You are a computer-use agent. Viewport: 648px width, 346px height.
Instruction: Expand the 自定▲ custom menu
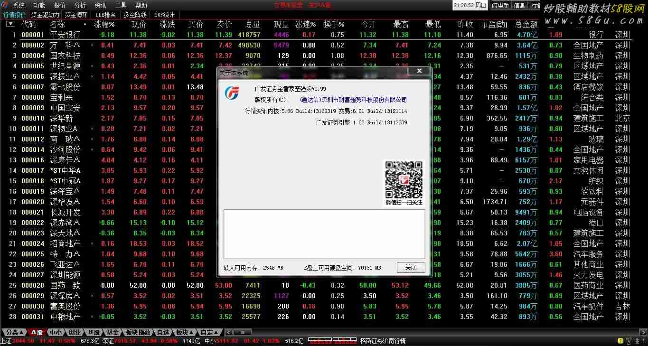[209, 332]
